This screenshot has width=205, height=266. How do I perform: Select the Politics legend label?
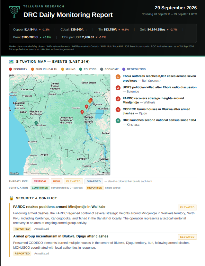point(90,69)
